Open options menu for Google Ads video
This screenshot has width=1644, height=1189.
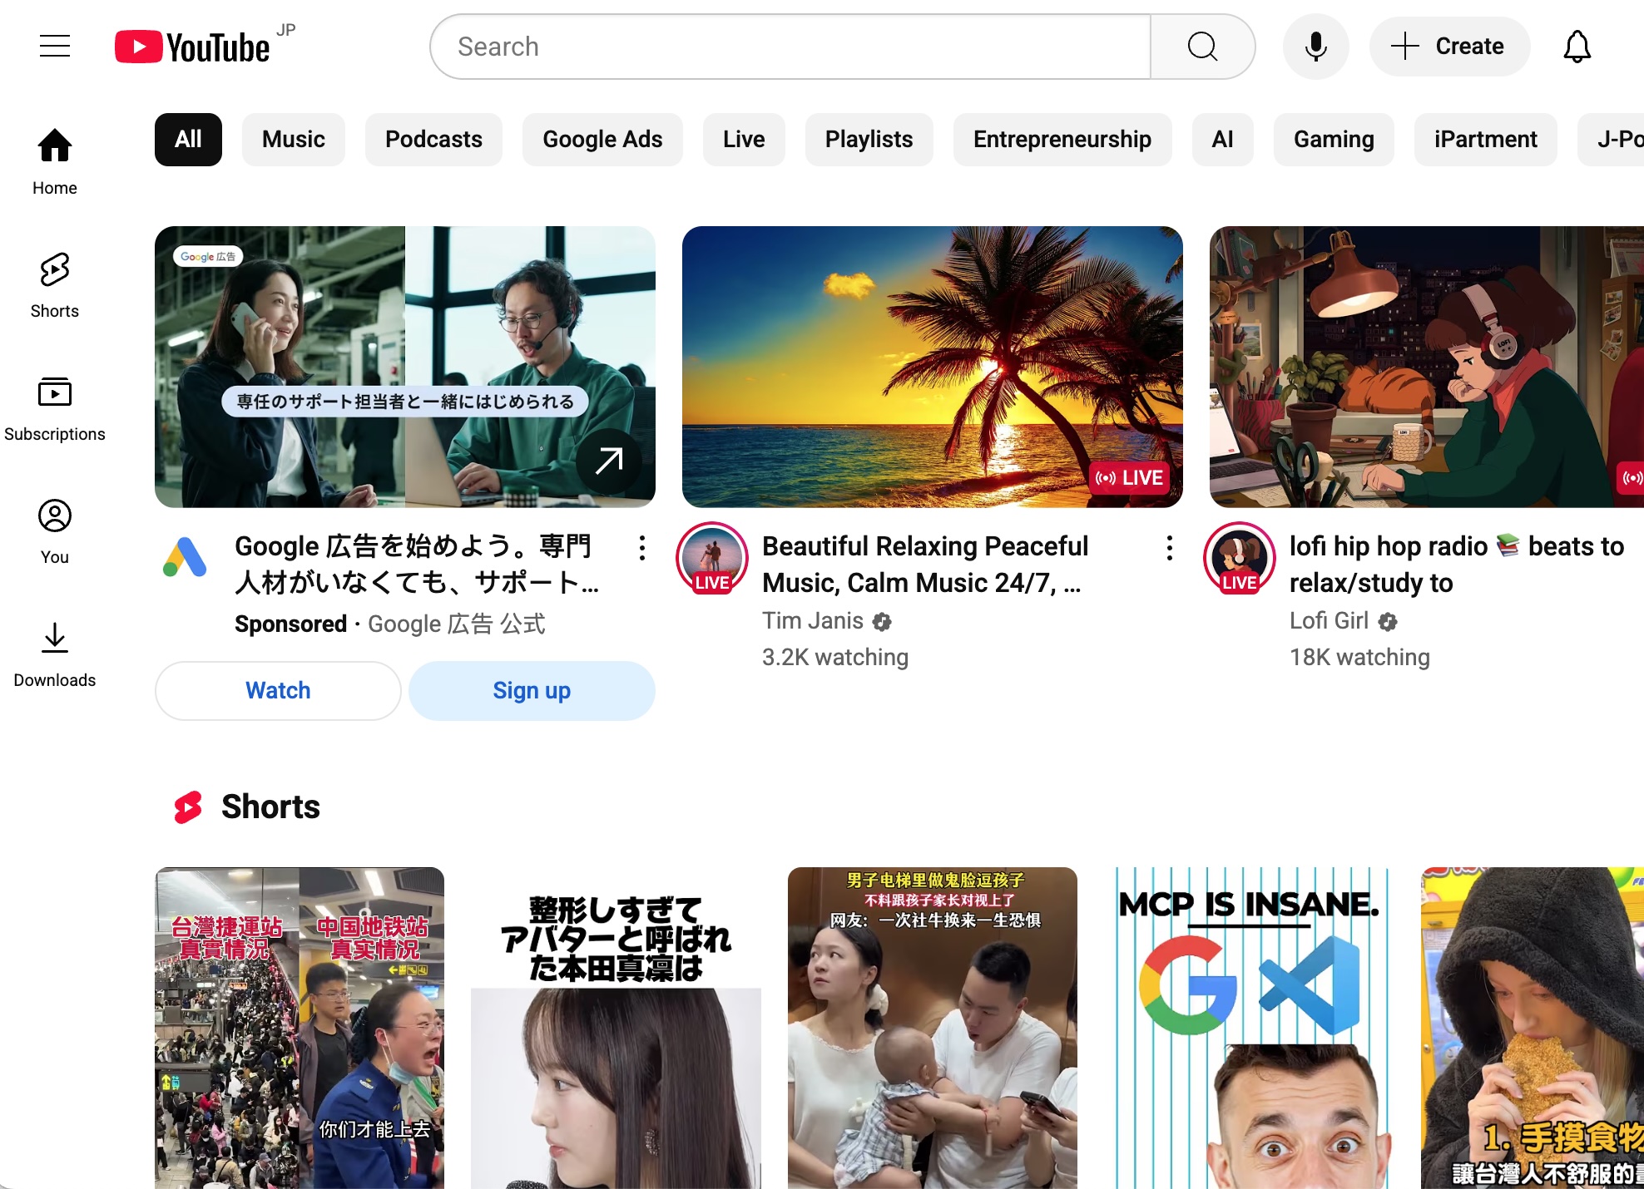(x=641, y=548)
